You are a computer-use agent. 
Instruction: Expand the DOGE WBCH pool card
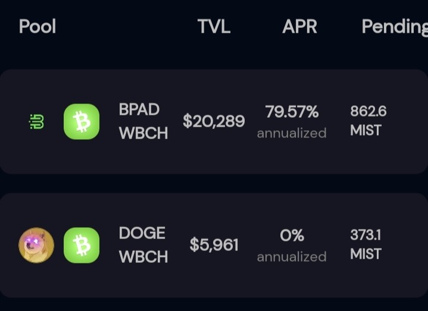pyautogui.click(x=214, y=246)
